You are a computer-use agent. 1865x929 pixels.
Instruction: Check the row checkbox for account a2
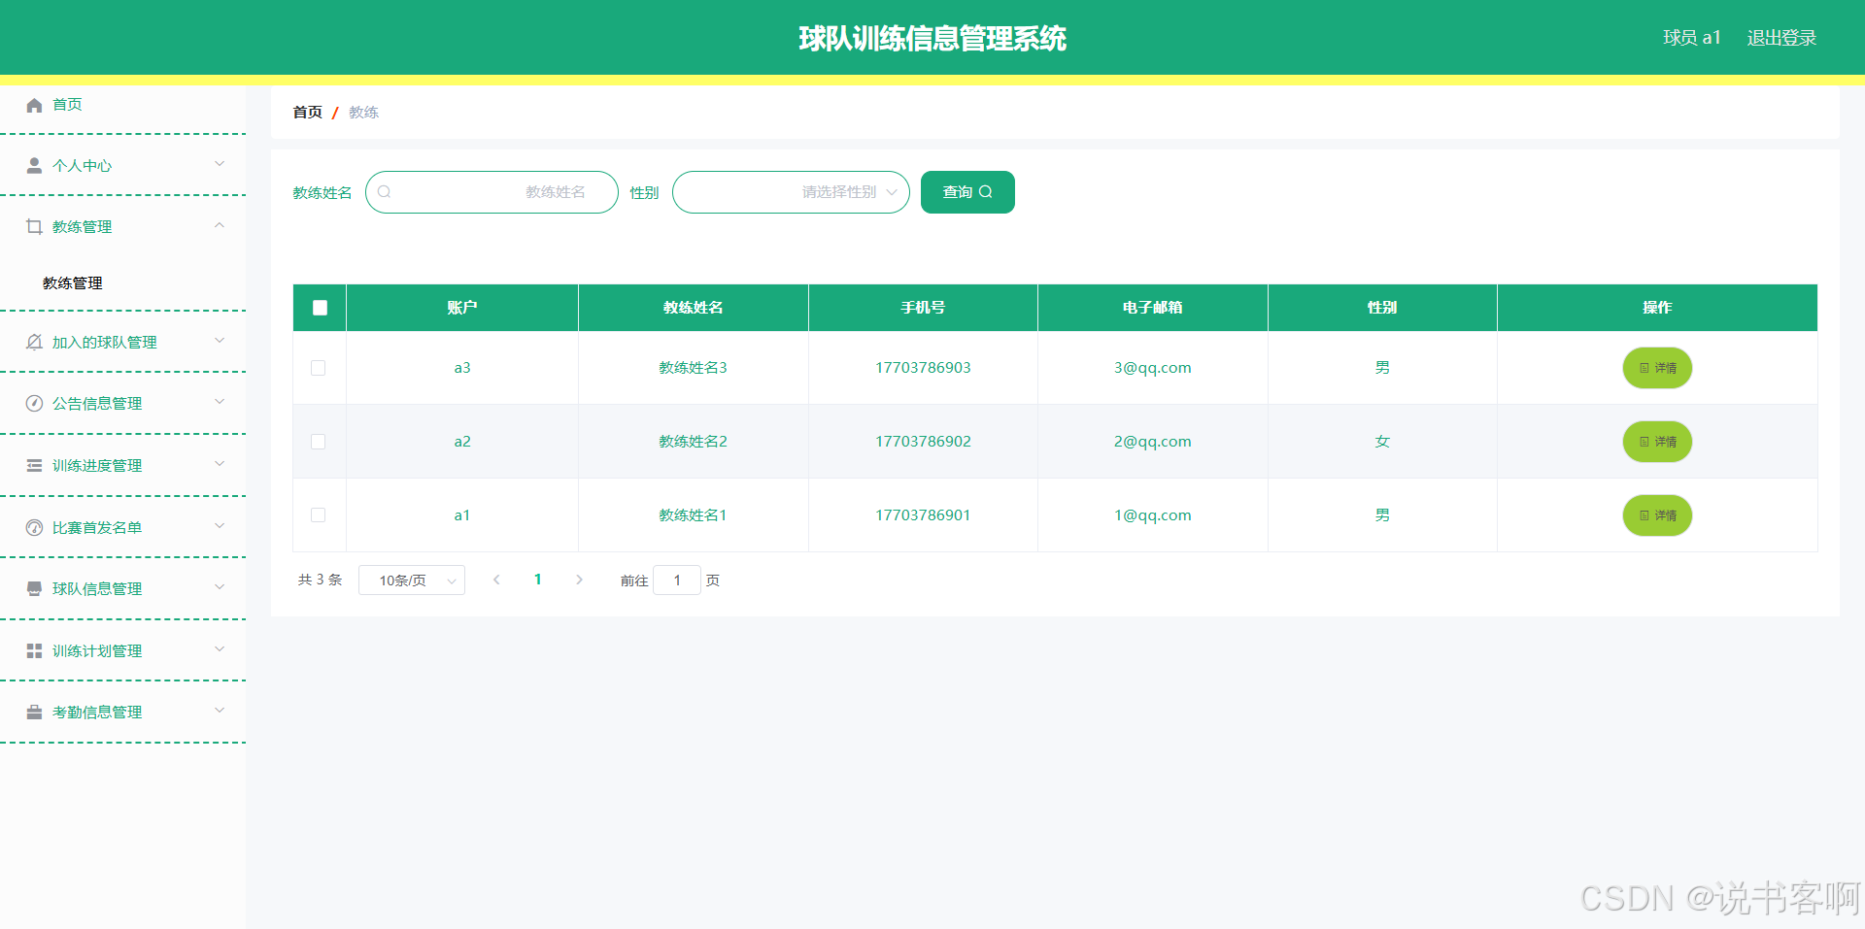tap(318, 442)
